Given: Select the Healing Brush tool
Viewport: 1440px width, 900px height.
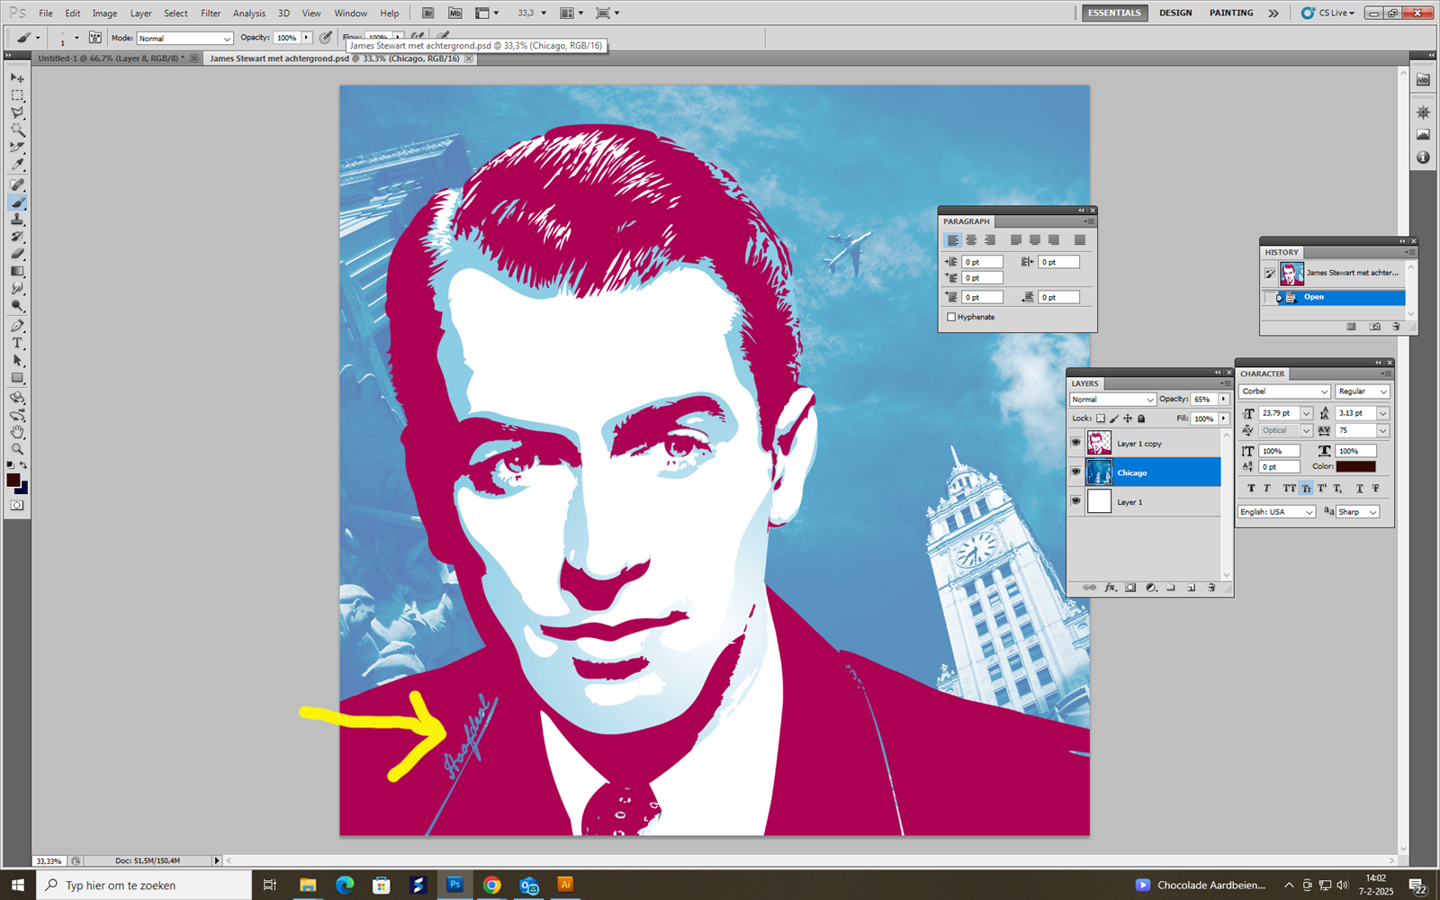Looking at the screenshot, I should (17, 184).
